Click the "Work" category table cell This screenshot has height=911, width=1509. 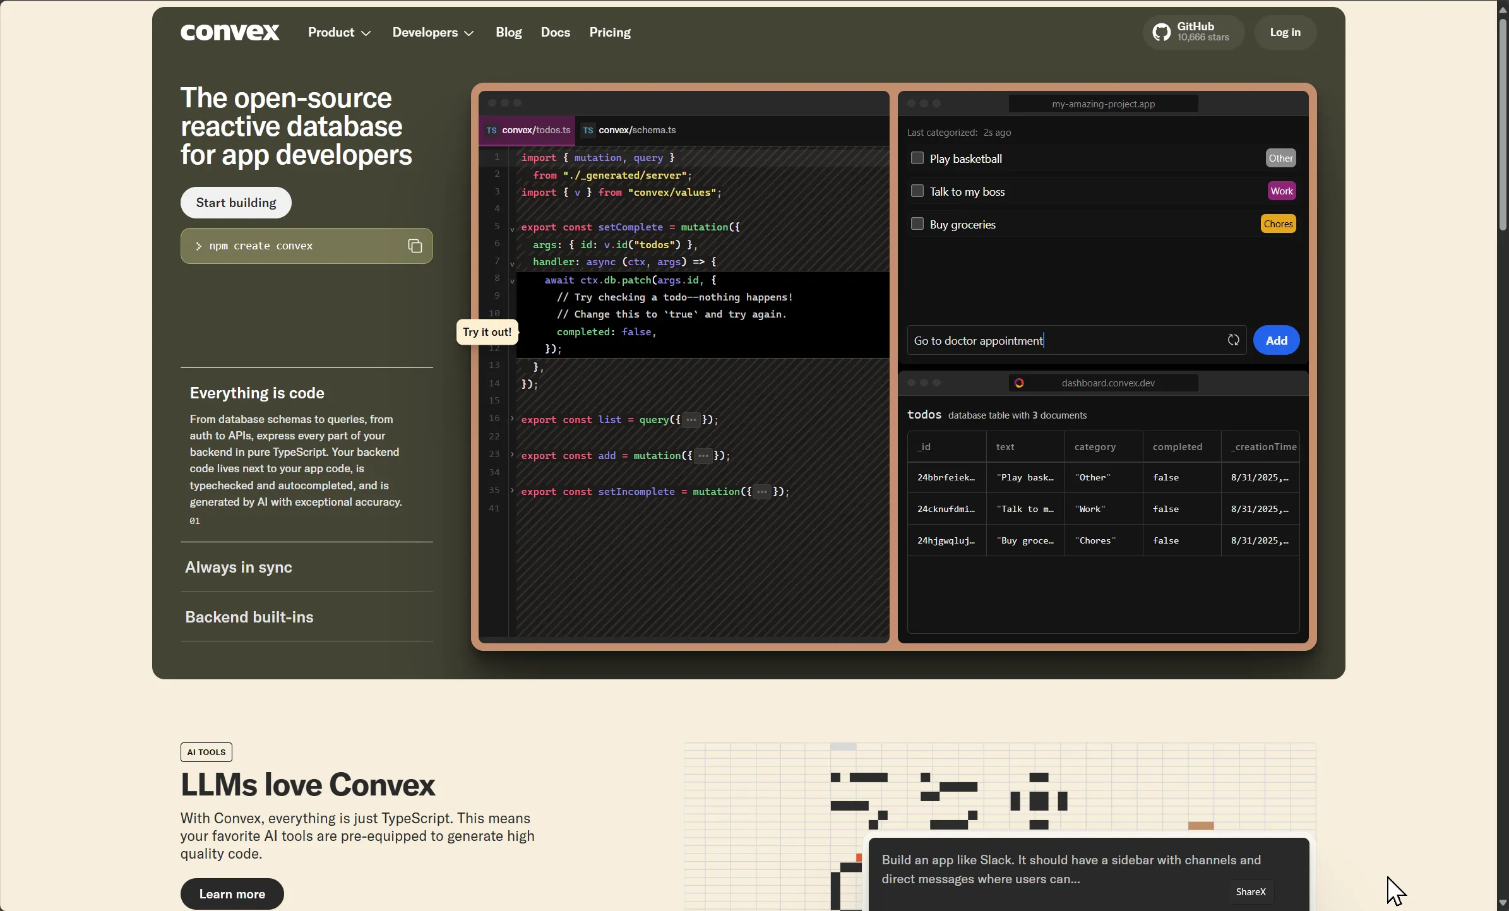pos(1104,509)
